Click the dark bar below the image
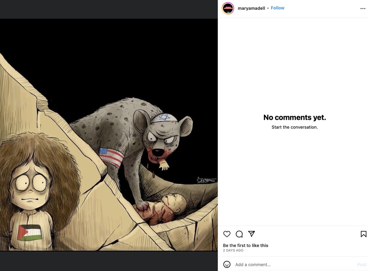369x271 pixels. [109, 261]
